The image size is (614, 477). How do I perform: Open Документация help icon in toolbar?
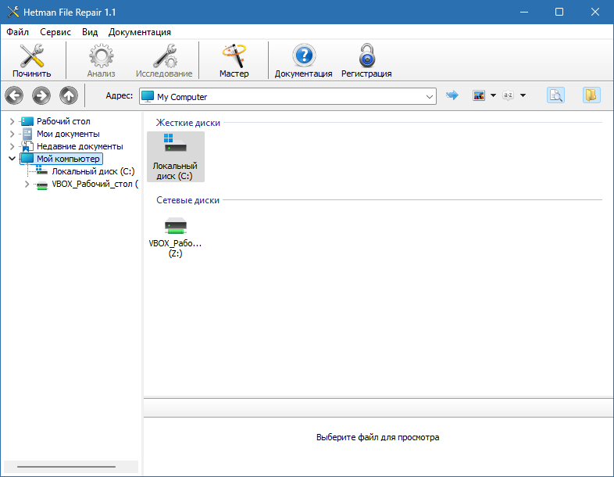(x=303, y=61)
